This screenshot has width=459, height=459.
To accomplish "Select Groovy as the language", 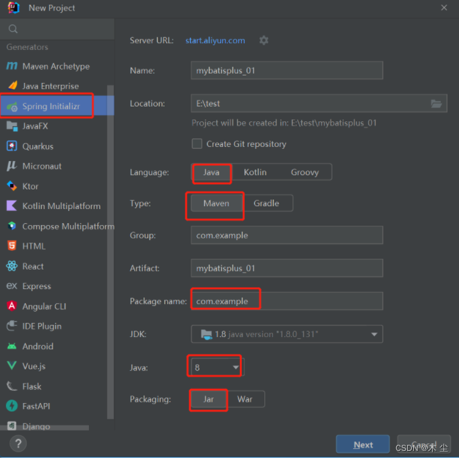I will pyautogui.click(x=305, y=172).
